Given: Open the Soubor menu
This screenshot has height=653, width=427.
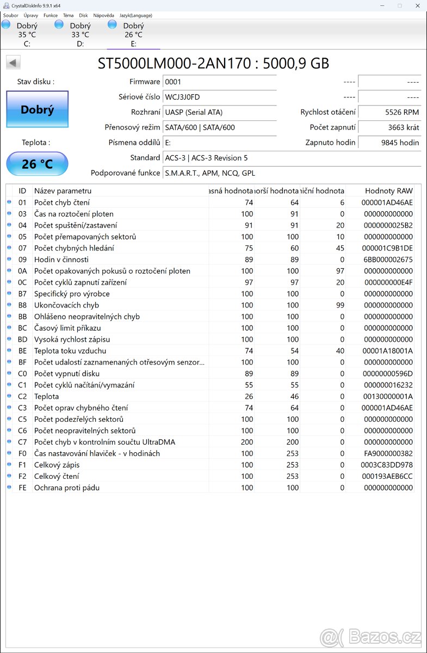Looking at the screenshot, I should (11, 15).
